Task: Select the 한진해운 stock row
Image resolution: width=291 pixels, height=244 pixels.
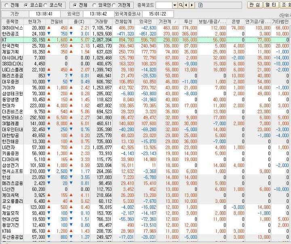Action: (145, 142)
